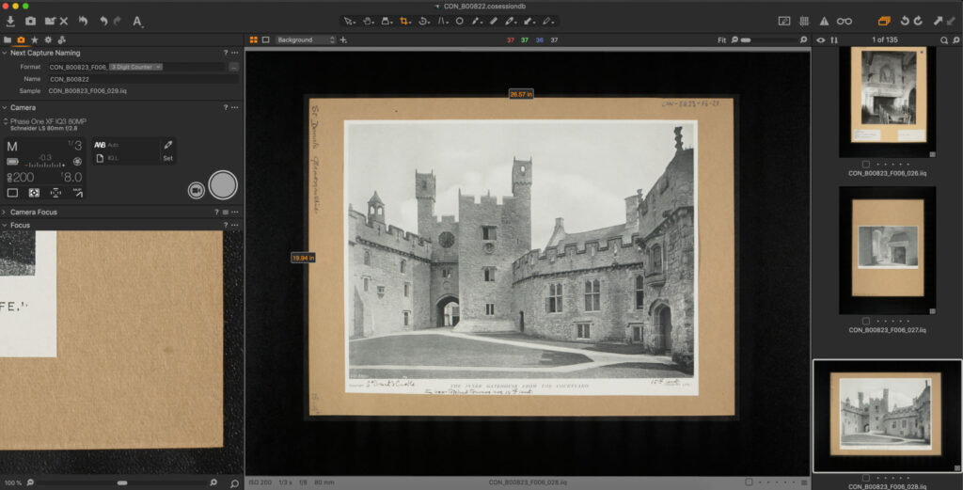Collapse the Camera panel
Screen dimensions: 963x490
click(x=5, y=107)
